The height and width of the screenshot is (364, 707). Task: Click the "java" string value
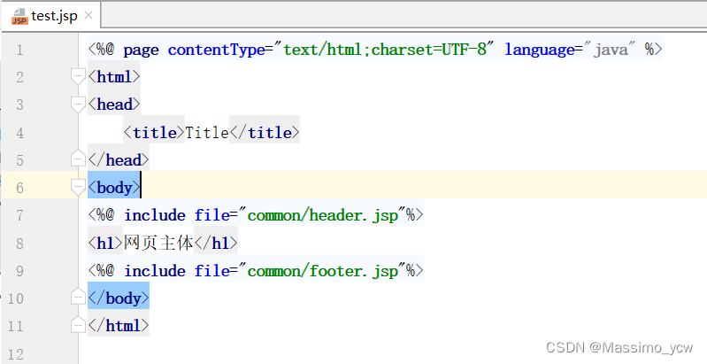(610, 50)
